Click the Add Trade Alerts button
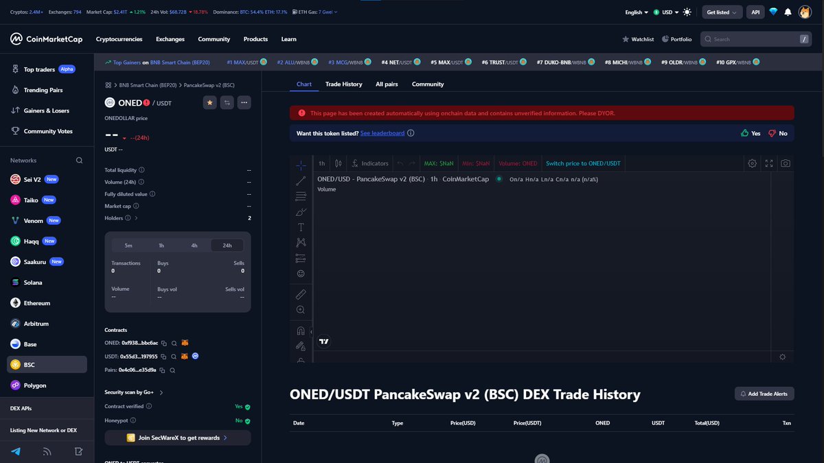Image resolution: width=824 pixels, height=463 pixels. tap(764, 393)
